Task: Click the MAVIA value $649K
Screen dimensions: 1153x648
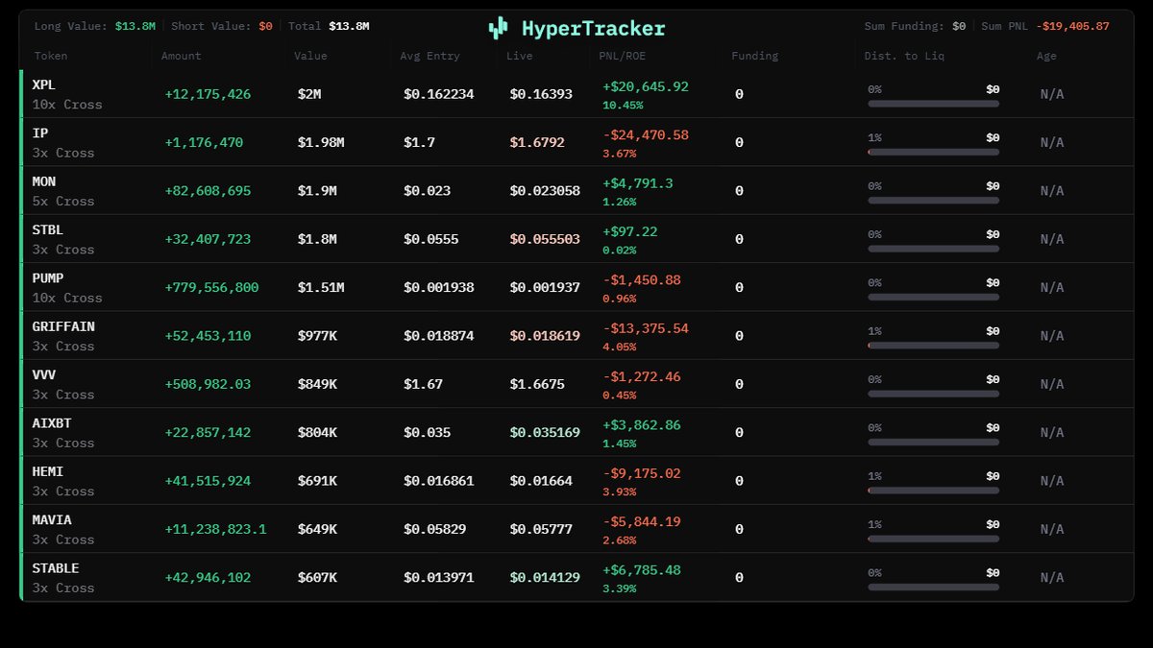Action: click(317, 529)
